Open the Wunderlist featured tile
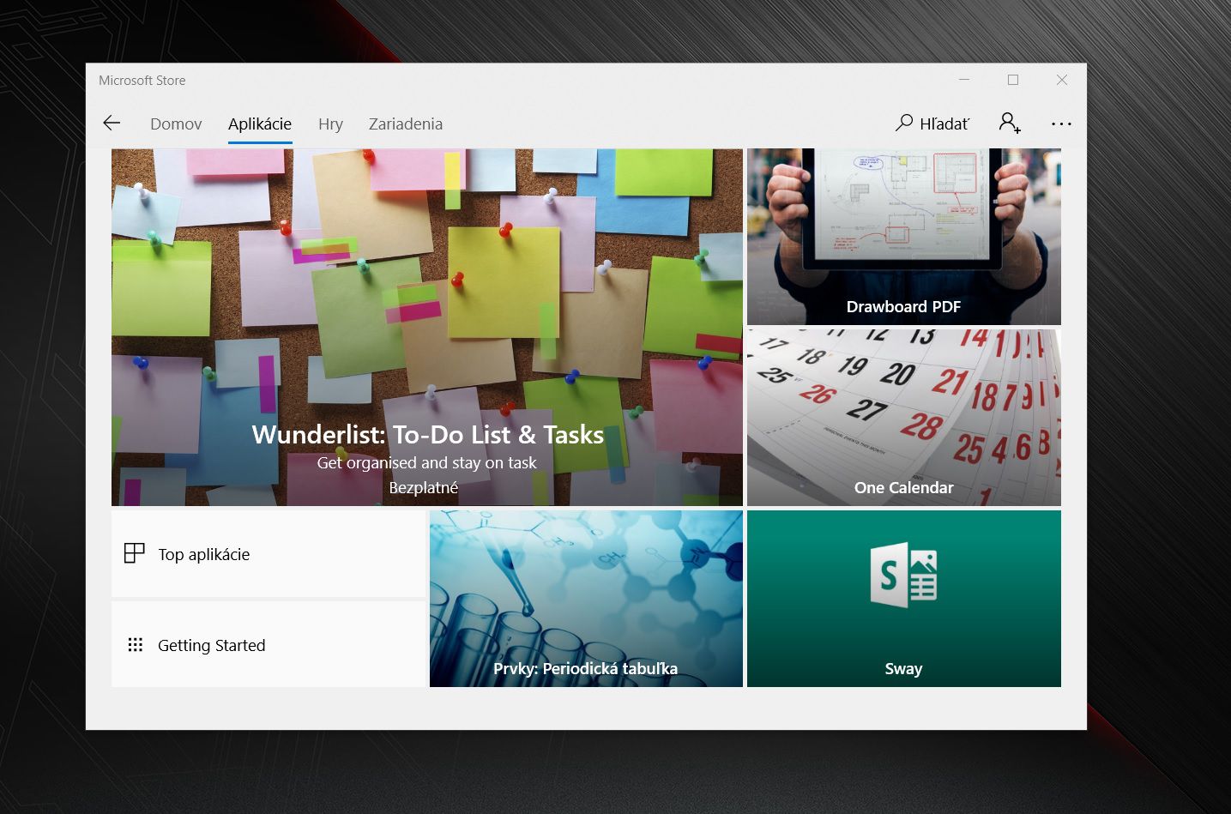Viewport: 1231px width, 814px height. click(427, 327)
